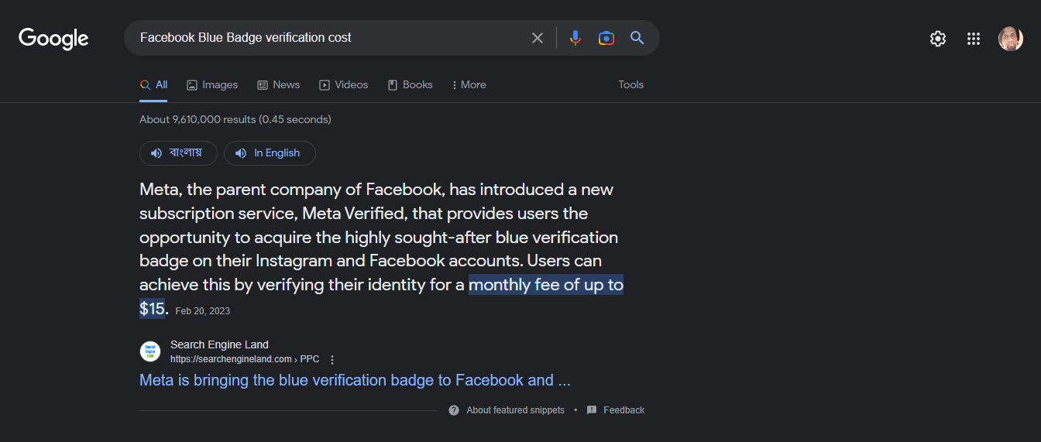
Task: Click the About featured snippets link
Action: pyautogui.click(x=514, y=410)
